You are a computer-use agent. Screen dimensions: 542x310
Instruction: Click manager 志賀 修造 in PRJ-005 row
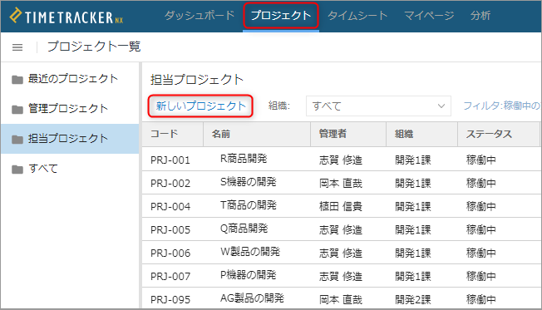[x=341, y=230]
